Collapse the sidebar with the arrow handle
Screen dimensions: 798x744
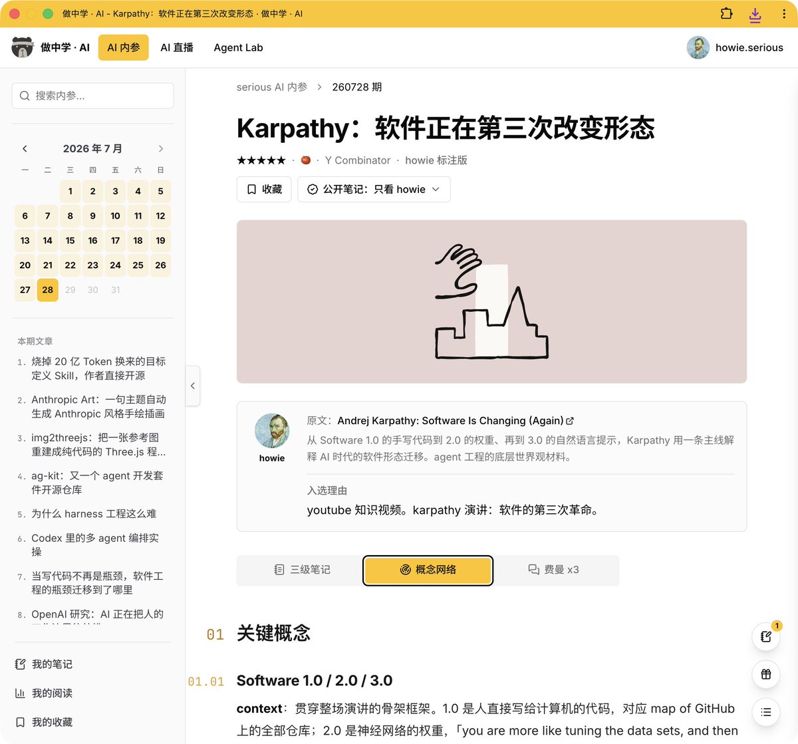[x=193, y=386]
